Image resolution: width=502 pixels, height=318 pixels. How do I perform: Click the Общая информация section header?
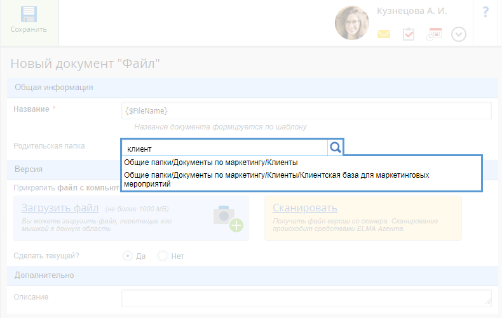[54, 87]
